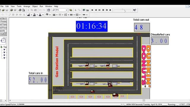
Task: Open the Tools menu
Action: (19, 6)
